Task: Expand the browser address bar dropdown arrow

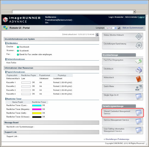Action: click(x=134, y=12)
